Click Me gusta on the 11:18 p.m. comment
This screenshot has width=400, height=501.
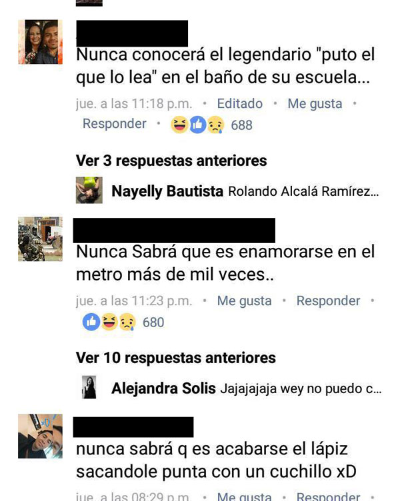tap(315, 103)
